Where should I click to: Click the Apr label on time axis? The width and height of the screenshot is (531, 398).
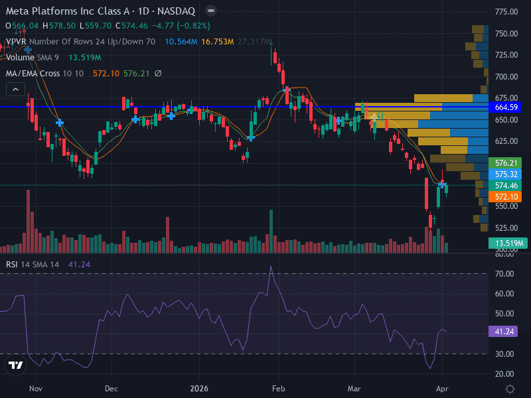(x=442, y=389)
